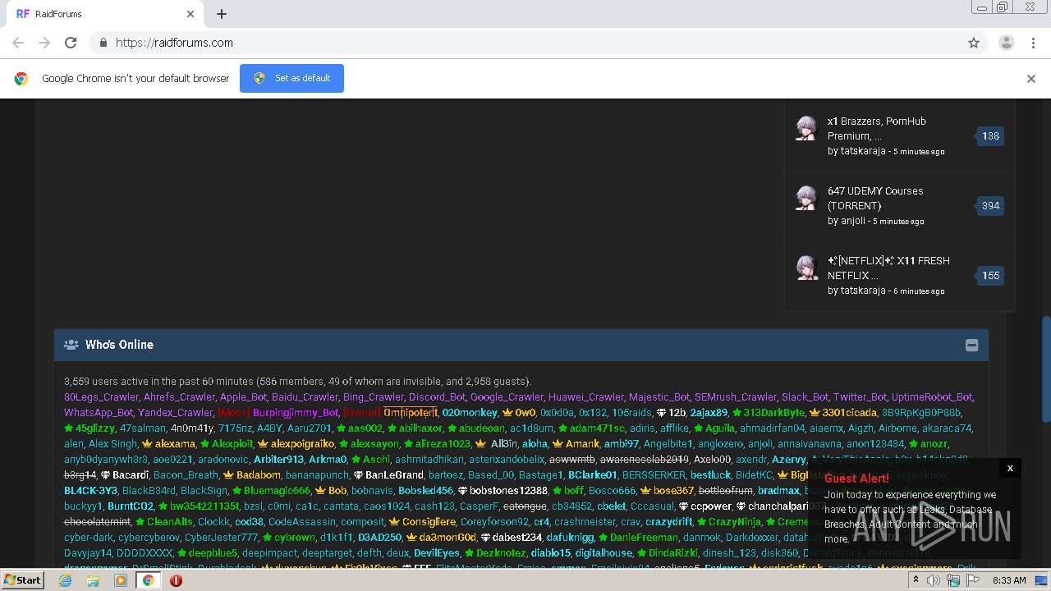1051x591 pixels.
Task: Open user 020monkey's profile
Action: tap(470, 413)
